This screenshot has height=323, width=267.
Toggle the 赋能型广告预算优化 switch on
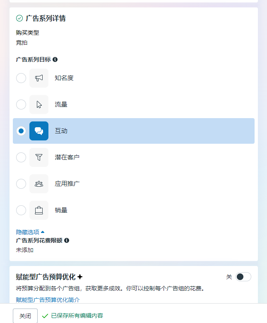pos(243,277)
